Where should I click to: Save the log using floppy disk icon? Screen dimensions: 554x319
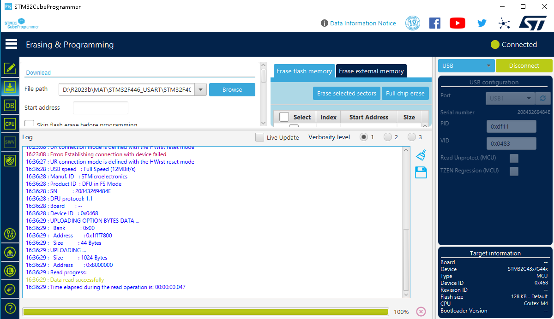421,173
